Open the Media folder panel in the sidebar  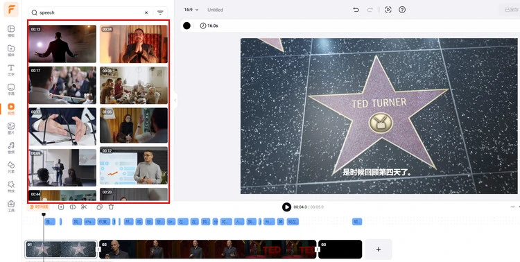[11, 51]
